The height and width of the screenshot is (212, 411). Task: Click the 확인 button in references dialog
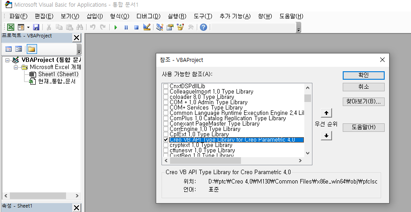(364, 75)
